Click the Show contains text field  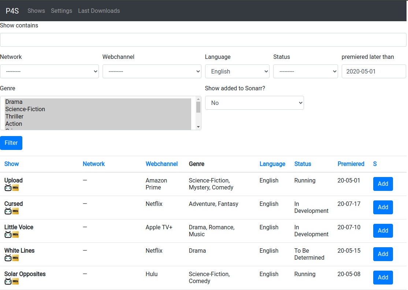point(203,40)
